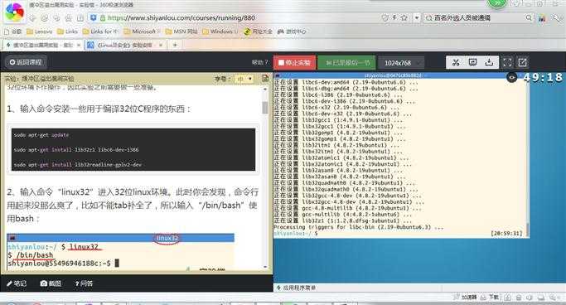Click the green last-section button

(346, 63)
